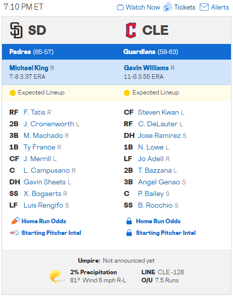Click the Cleveland Guardians logo
233x296 pixels.
click(x=131, y=30)
